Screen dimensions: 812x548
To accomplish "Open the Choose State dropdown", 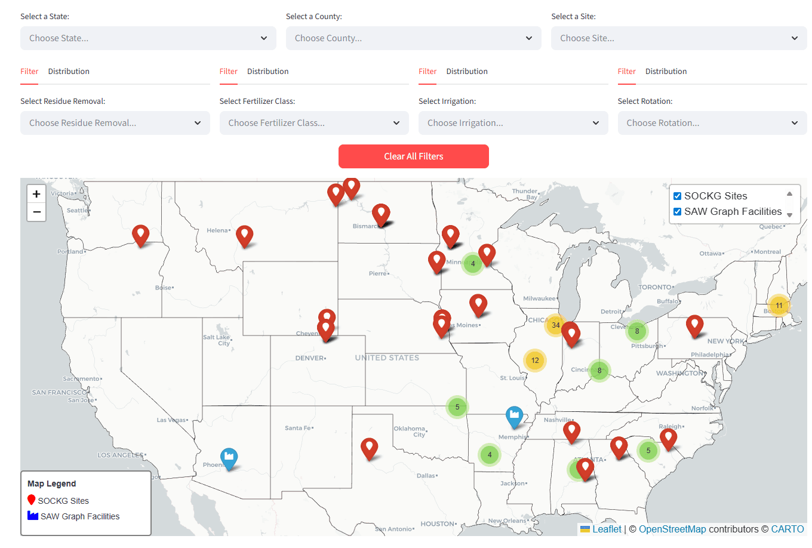I will [x=147, y=38].
